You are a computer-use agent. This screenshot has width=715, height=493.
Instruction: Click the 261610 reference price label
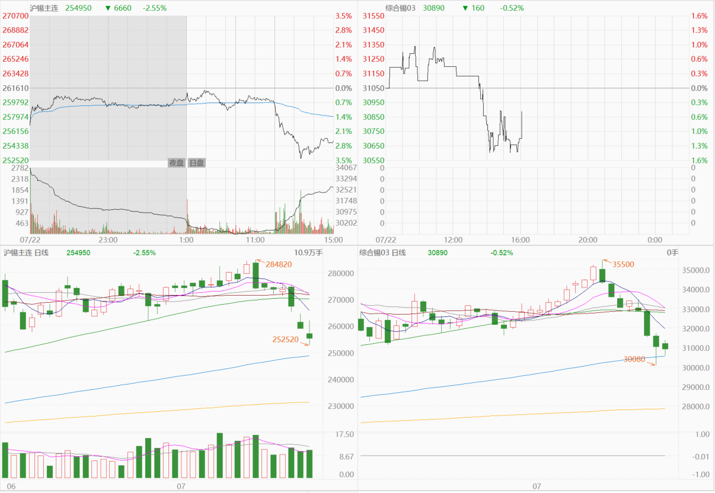(x=15, y=88)
